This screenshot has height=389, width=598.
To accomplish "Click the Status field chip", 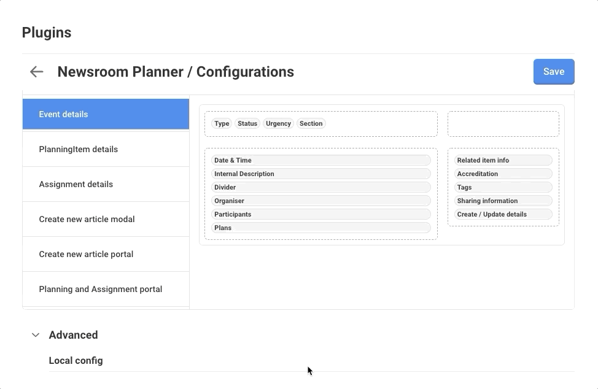I will (247, 123).
